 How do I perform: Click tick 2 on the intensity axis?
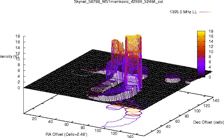(19, 82)
